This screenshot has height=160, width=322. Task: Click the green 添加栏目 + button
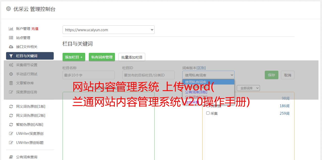tap(74, 57)
